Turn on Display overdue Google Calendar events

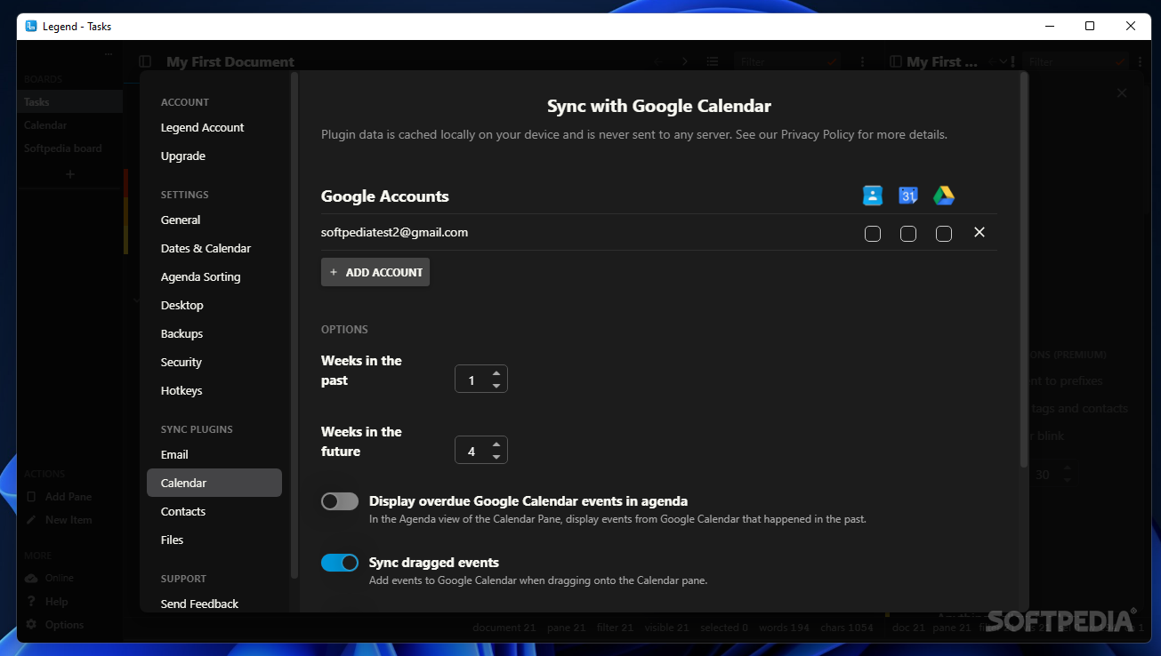coord(340,501)
